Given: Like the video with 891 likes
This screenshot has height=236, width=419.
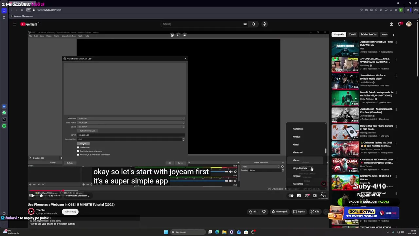Looking at the screenshot, I should pos(253,212).
